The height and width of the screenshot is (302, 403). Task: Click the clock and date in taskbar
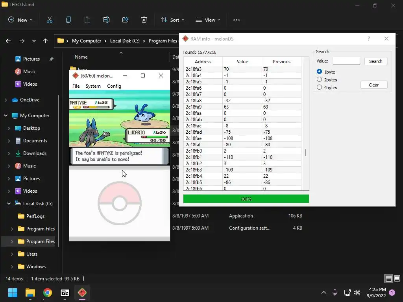(x=376, y=293)
